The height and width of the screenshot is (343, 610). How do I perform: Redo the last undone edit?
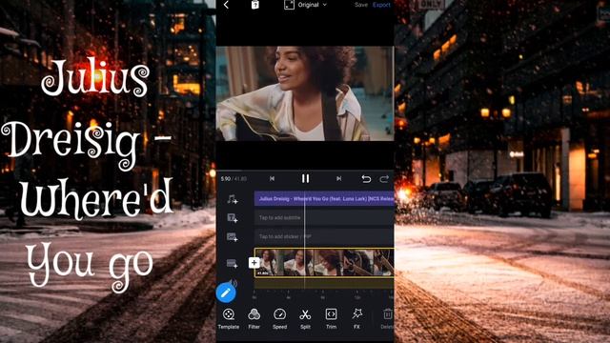click(384, 179)
